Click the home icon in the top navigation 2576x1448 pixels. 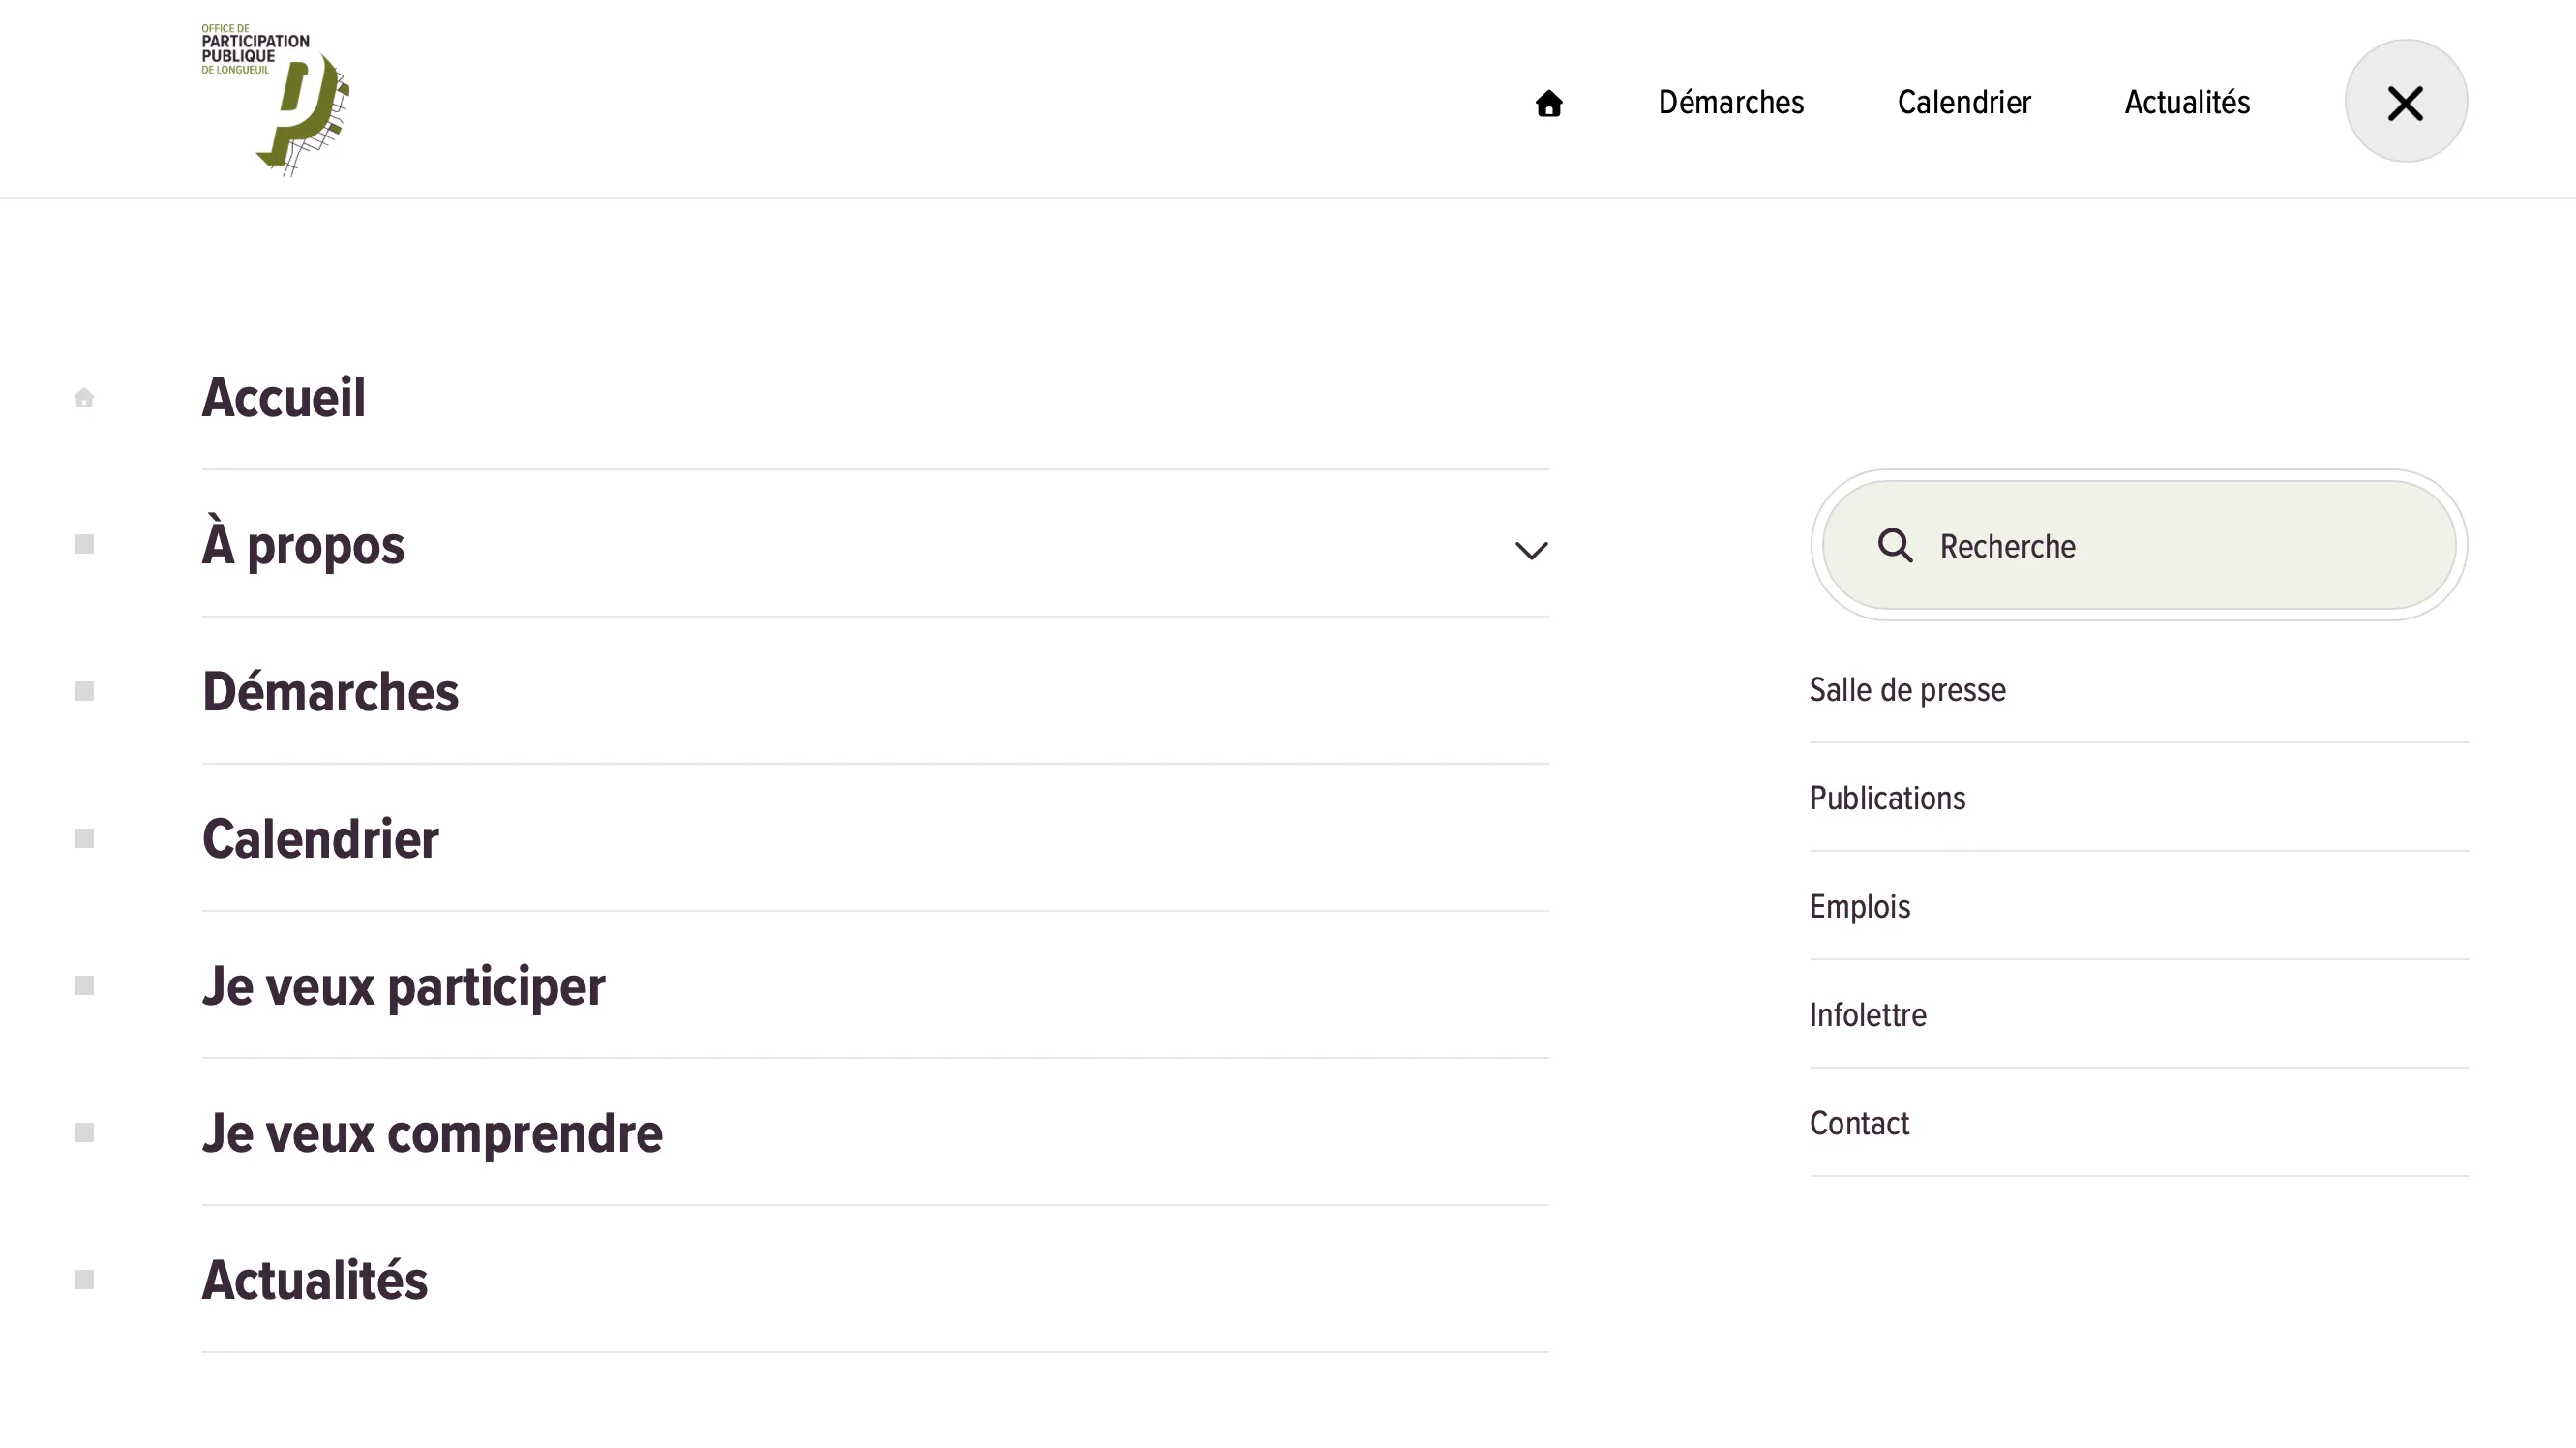point(1549,101)
